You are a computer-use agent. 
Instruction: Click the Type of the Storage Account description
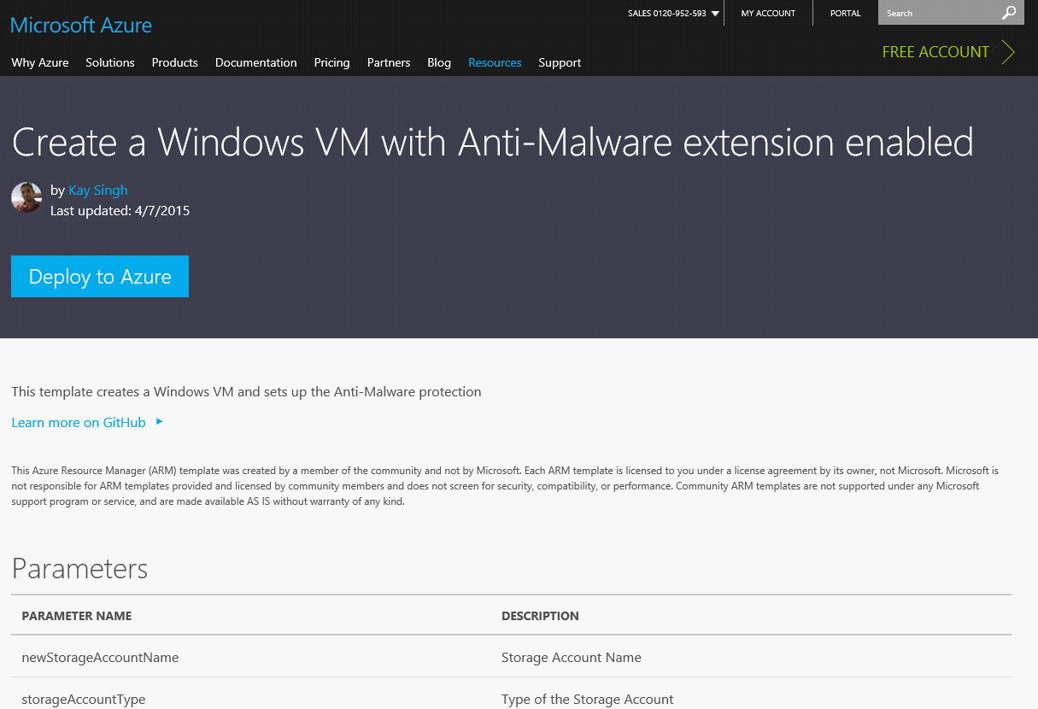pos(588,700)
